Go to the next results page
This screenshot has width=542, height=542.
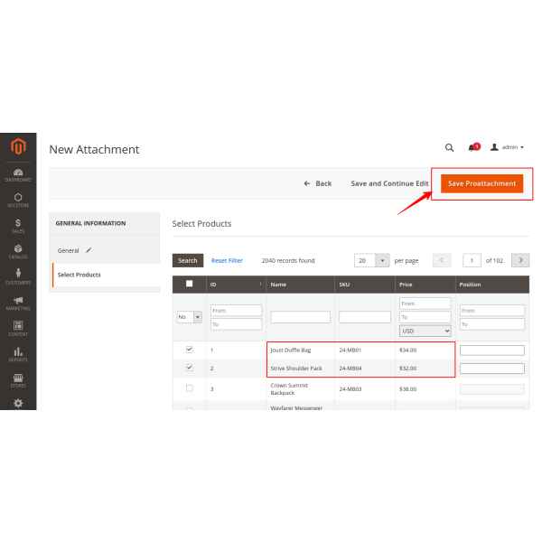pyautogui.click(x=520, y=260)
